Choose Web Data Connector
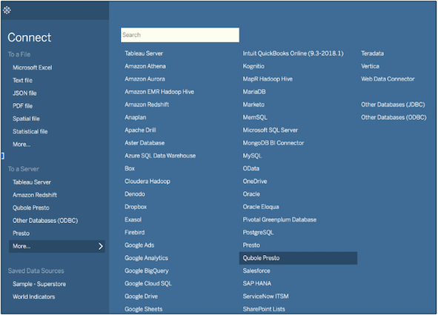438x315 pixels. coord(388,79)
